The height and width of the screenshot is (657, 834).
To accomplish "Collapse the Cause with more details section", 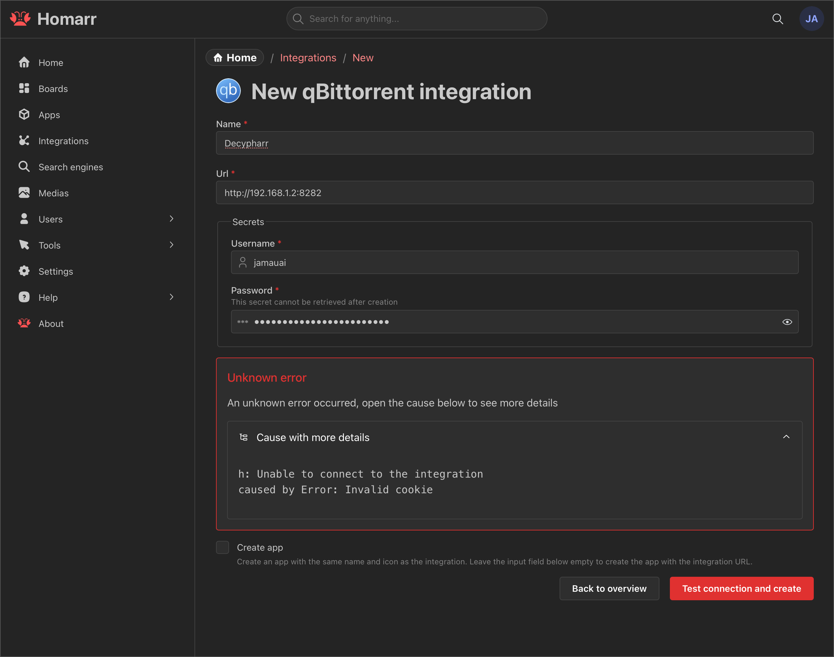I will [x=786, y=437].
